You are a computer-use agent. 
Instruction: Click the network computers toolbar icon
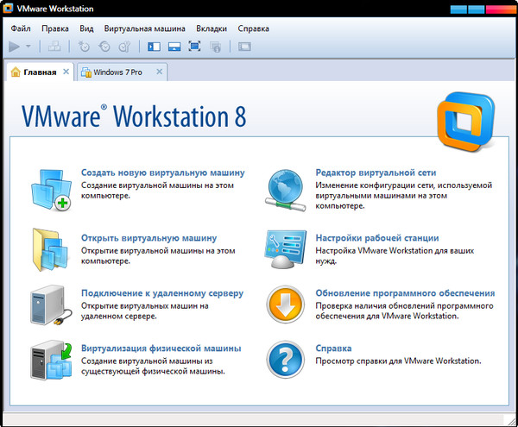click(x=54, y=47)
